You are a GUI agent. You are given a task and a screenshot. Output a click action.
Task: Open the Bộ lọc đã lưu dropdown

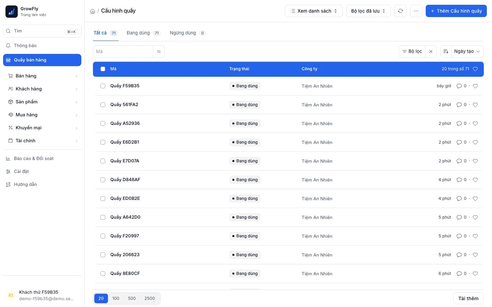368,11
